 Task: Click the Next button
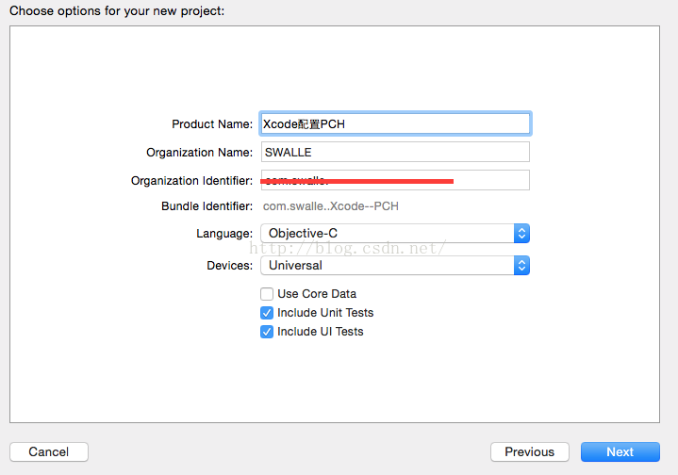pos(620,451)
